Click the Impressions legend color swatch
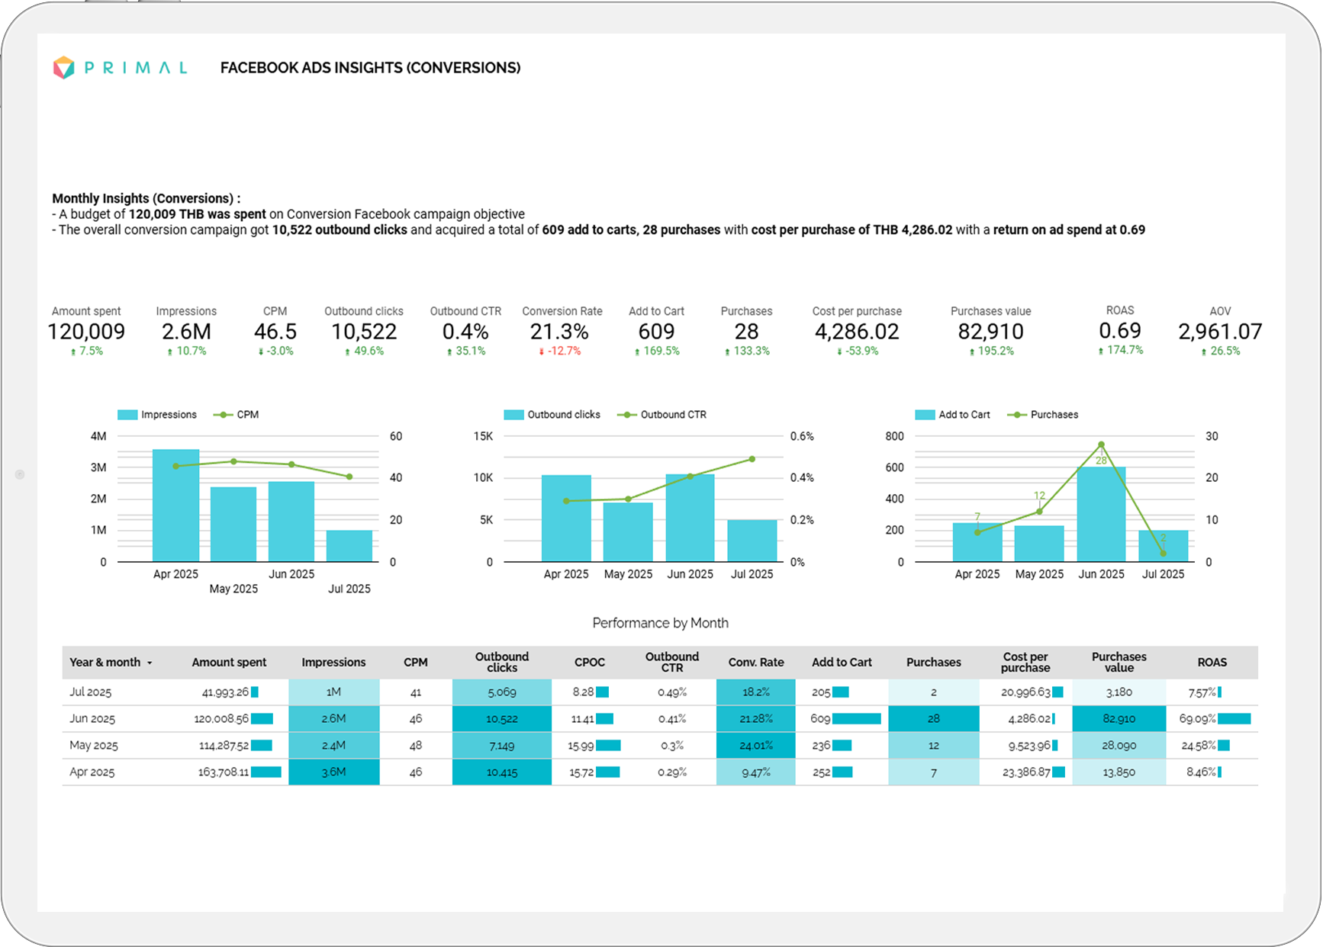Screen dimensions: 1323x947 pyautogui.click(x=127, y=415)
